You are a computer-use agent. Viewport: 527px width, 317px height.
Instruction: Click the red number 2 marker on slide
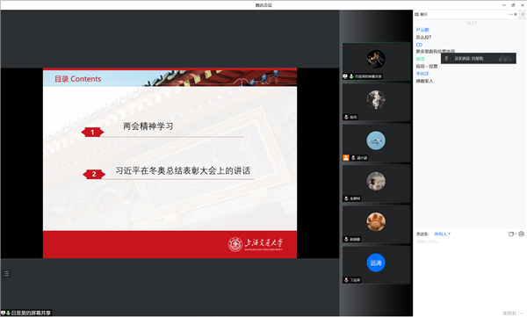tap(94, 174)
